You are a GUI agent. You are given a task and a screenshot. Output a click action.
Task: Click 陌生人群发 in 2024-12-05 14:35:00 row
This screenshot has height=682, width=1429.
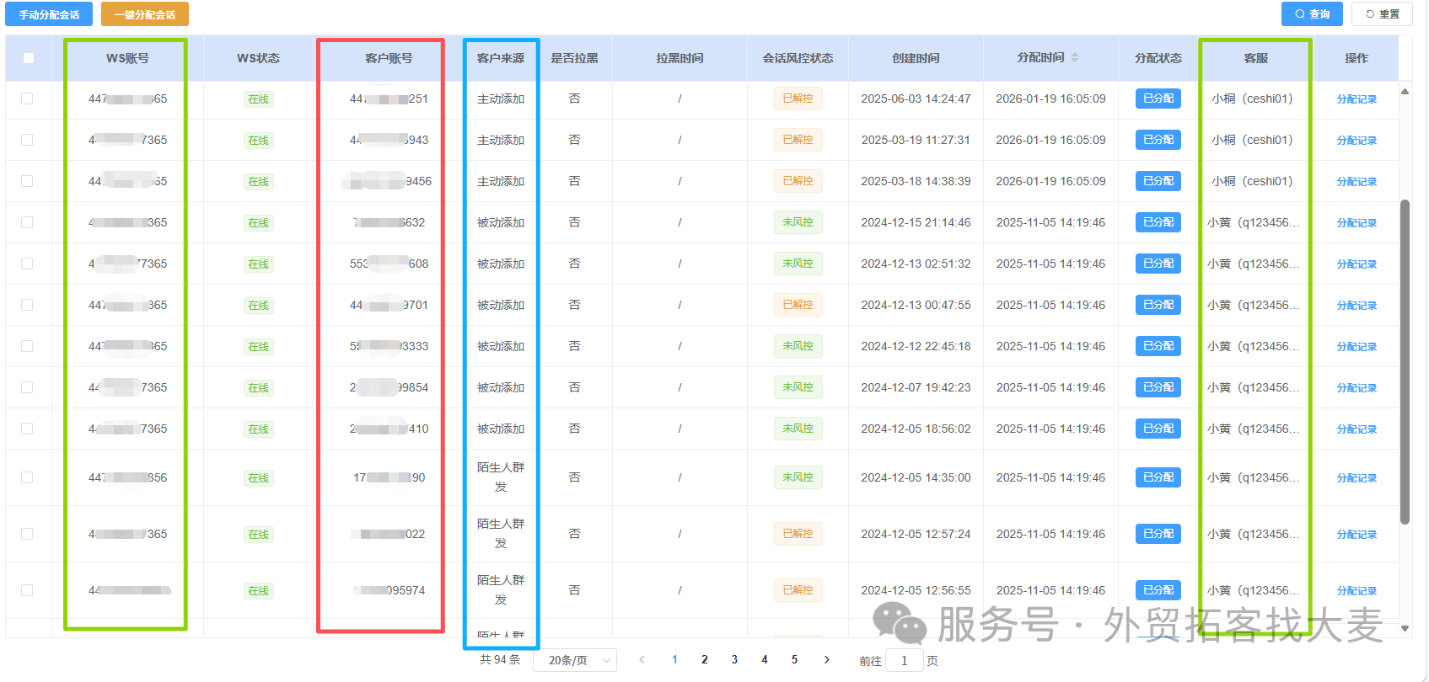(x=501, y=477)
